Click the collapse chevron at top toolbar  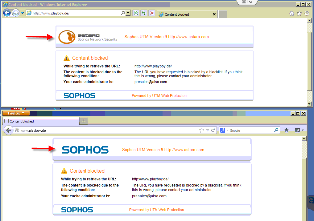coord(251,2)
